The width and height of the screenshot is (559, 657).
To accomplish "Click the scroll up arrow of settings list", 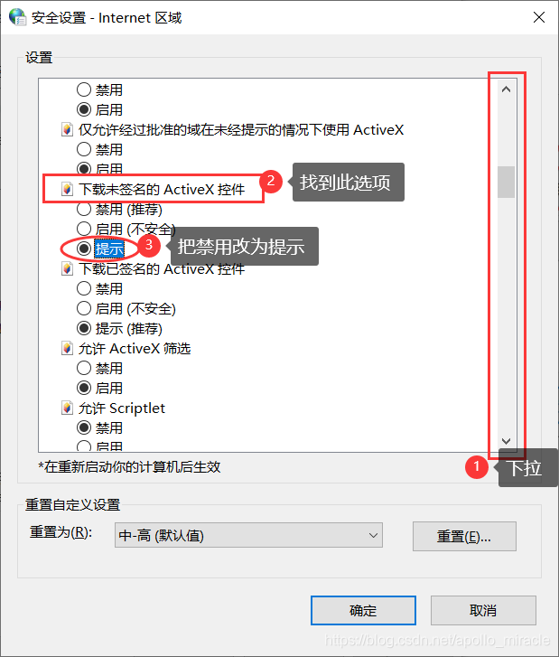I will (x=506, y=89).
